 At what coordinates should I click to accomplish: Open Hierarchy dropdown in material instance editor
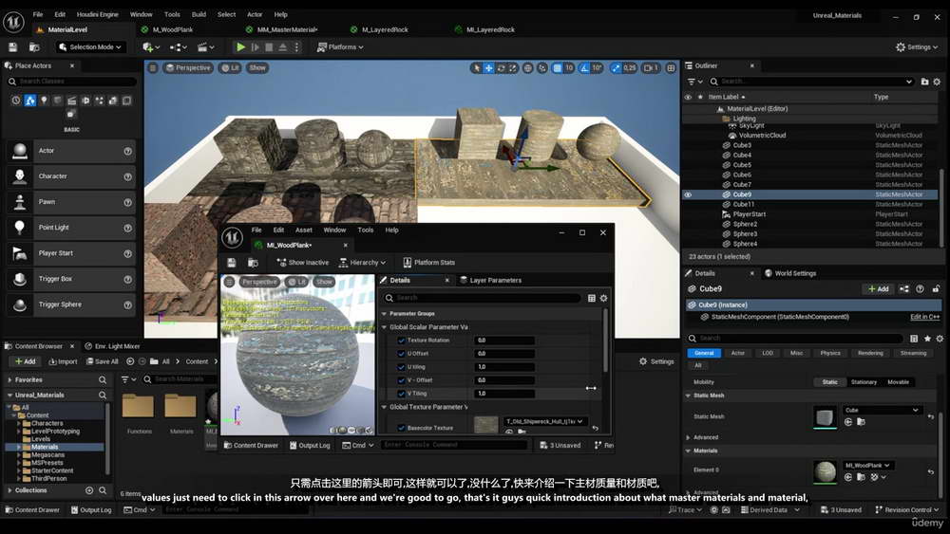pyautogui.click(x=362, y=263)
